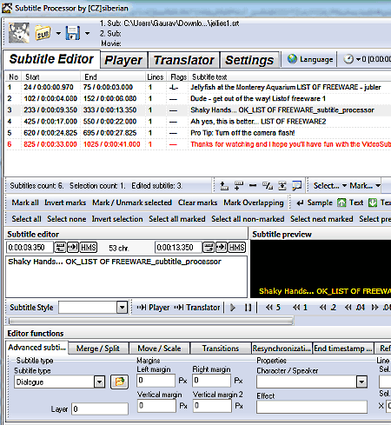
Task: Open the Merge / Split tab
Action: [x=98, y=349]
